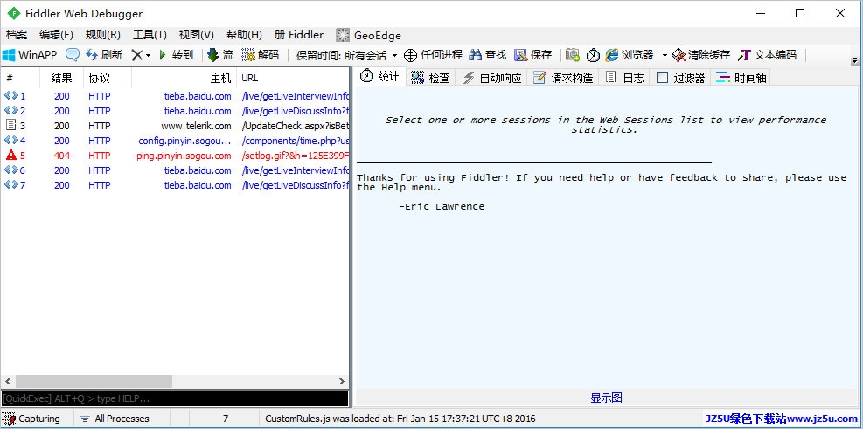Click the X remove sessions icon
The width and height of the screenshot is (863, 429).
click(136, 55)
